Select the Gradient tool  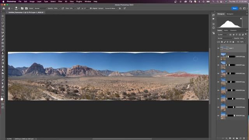pyautogui.click(x=3, y=63)
